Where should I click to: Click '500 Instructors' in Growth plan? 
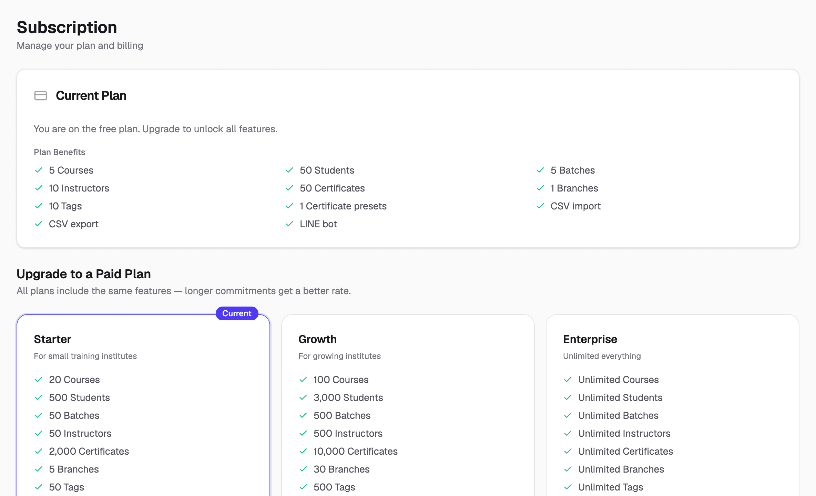[x=348, y=433]
